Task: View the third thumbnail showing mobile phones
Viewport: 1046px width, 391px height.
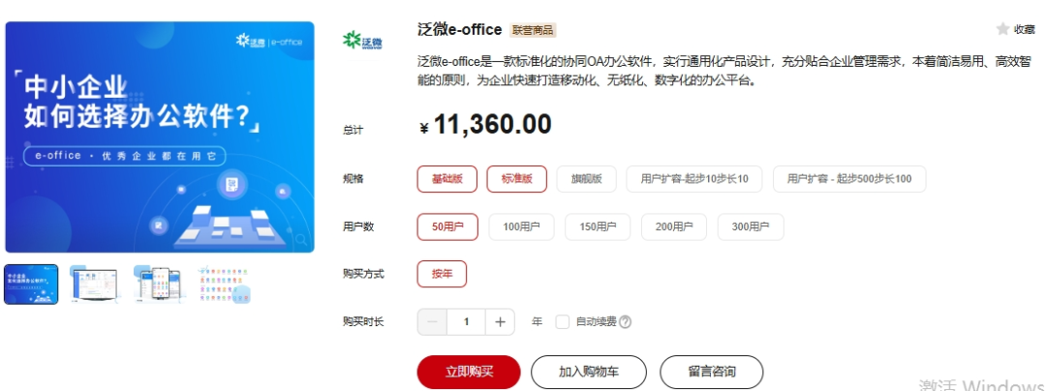Action: coord(158,285)
